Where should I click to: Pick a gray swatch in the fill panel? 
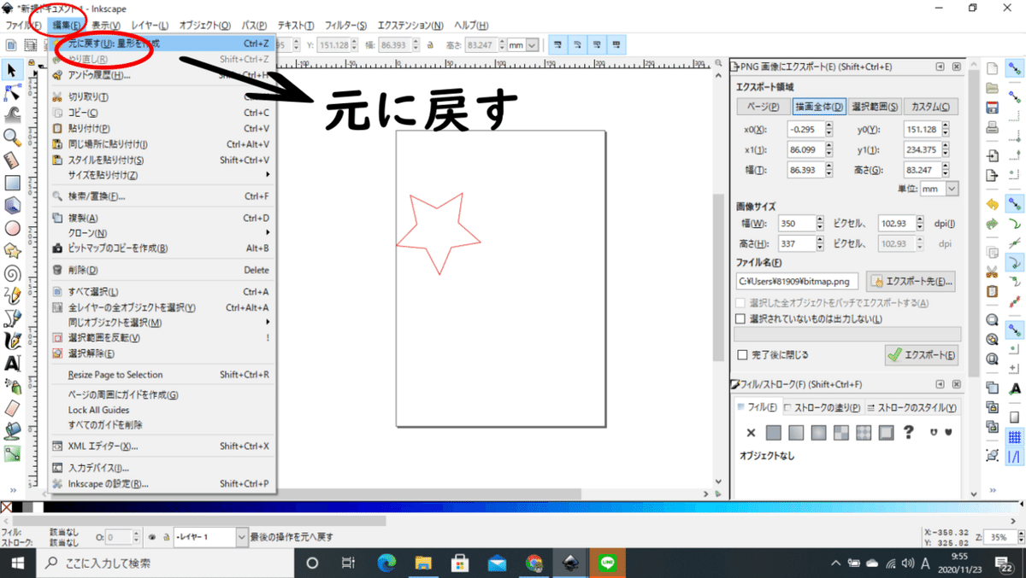tap(773, 433)
